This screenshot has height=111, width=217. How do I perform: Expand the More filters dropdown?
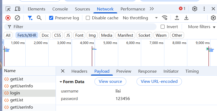click(202, 27)
